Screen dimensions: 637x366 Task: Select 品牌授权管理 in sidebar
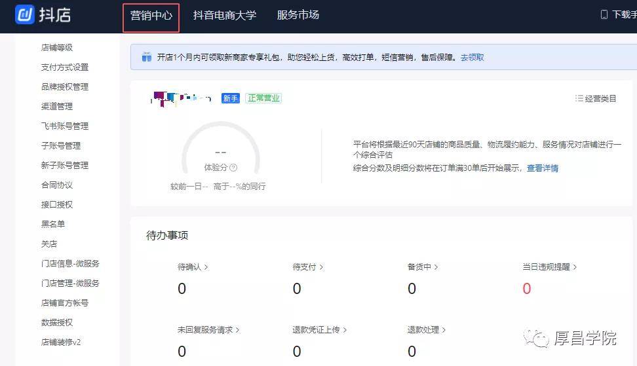pyautogui.click(x=65, y=87)
